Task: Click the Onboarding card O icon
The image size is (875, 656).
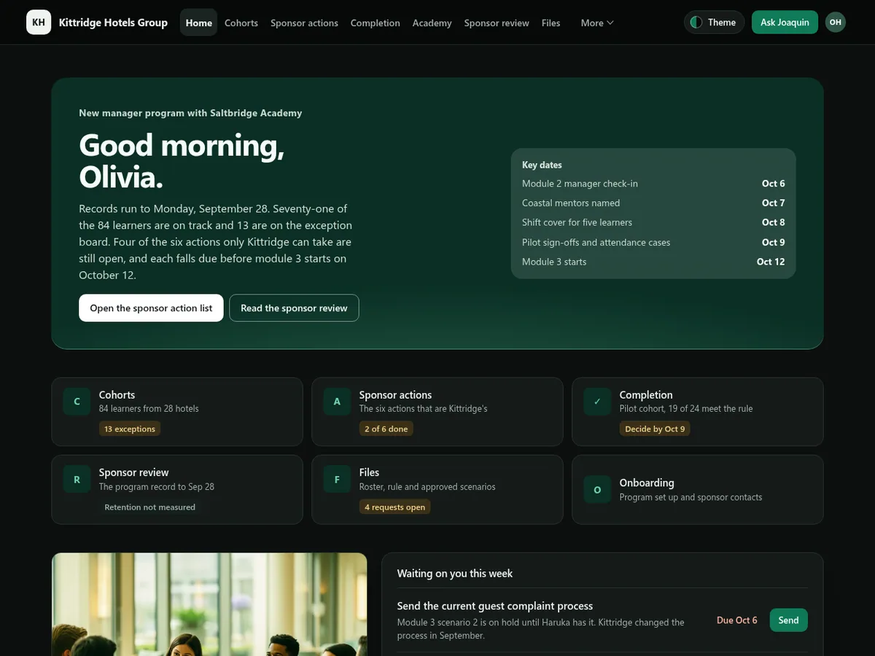Action: [x=597, y=490]
